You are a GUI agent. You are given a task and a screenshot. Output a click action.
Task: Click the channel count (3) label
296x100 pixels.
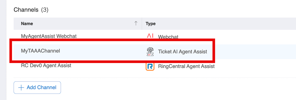point(45,10)
